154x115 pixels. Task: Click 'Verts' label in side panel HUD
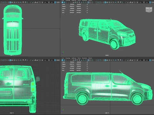(64, 62)
